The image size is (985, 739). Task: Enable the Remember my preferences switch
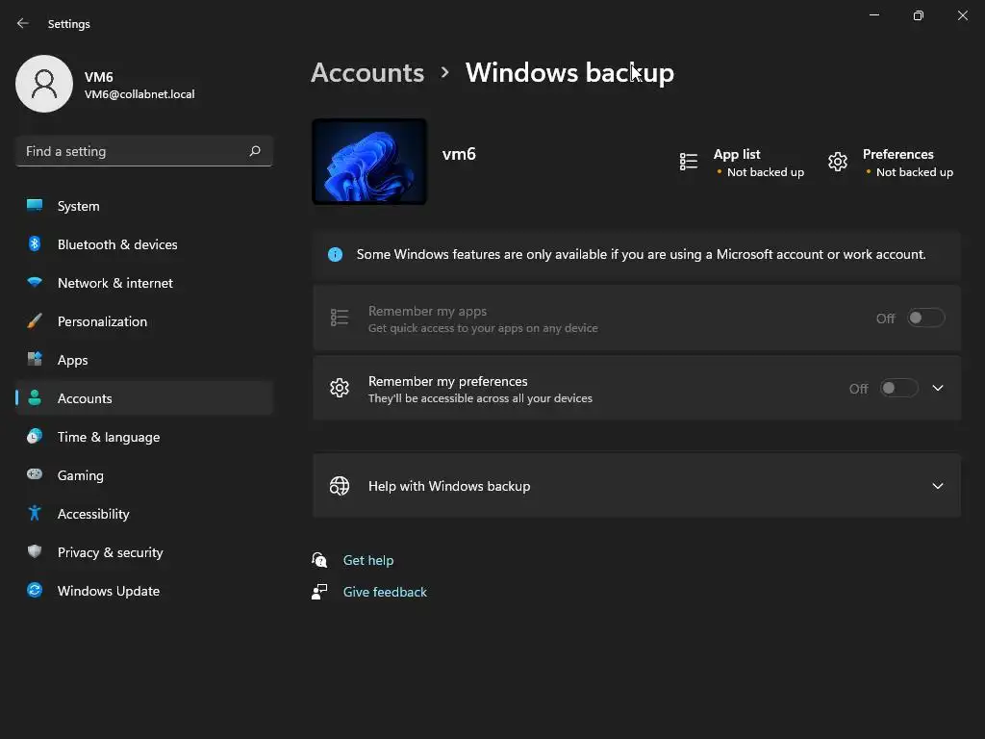(x=899, y=389)
